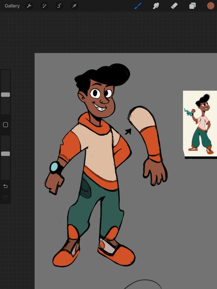This screenshot has width=217, height=289.
Task: Open the Adjustments magic wand menu
Action: (44, 6)
